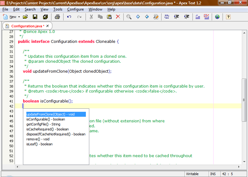Delete with the red X icon

tap(118, 17)
